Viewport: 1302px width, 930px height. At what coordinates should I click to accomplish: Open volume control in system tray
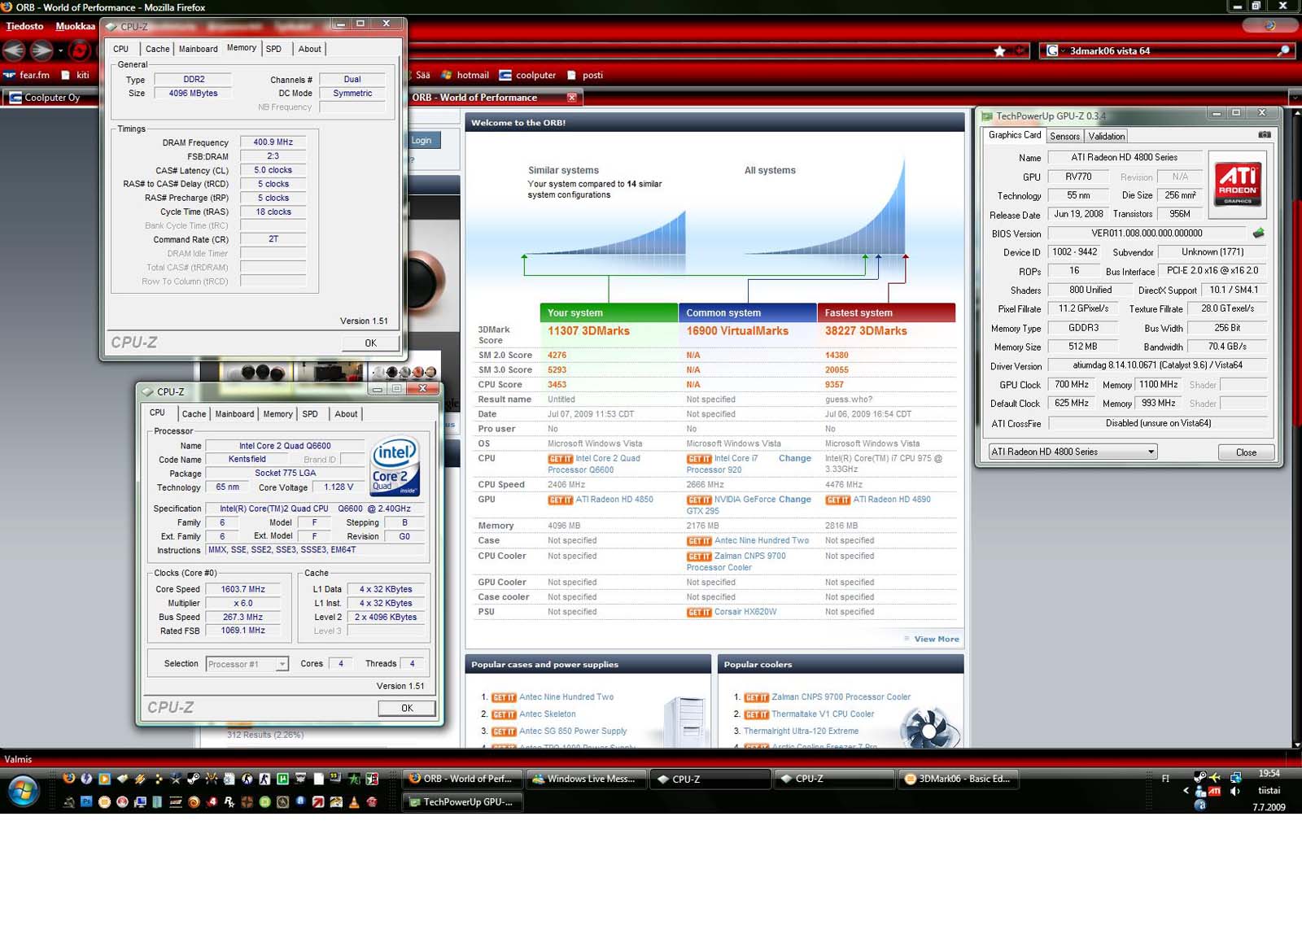point(1234,791)
